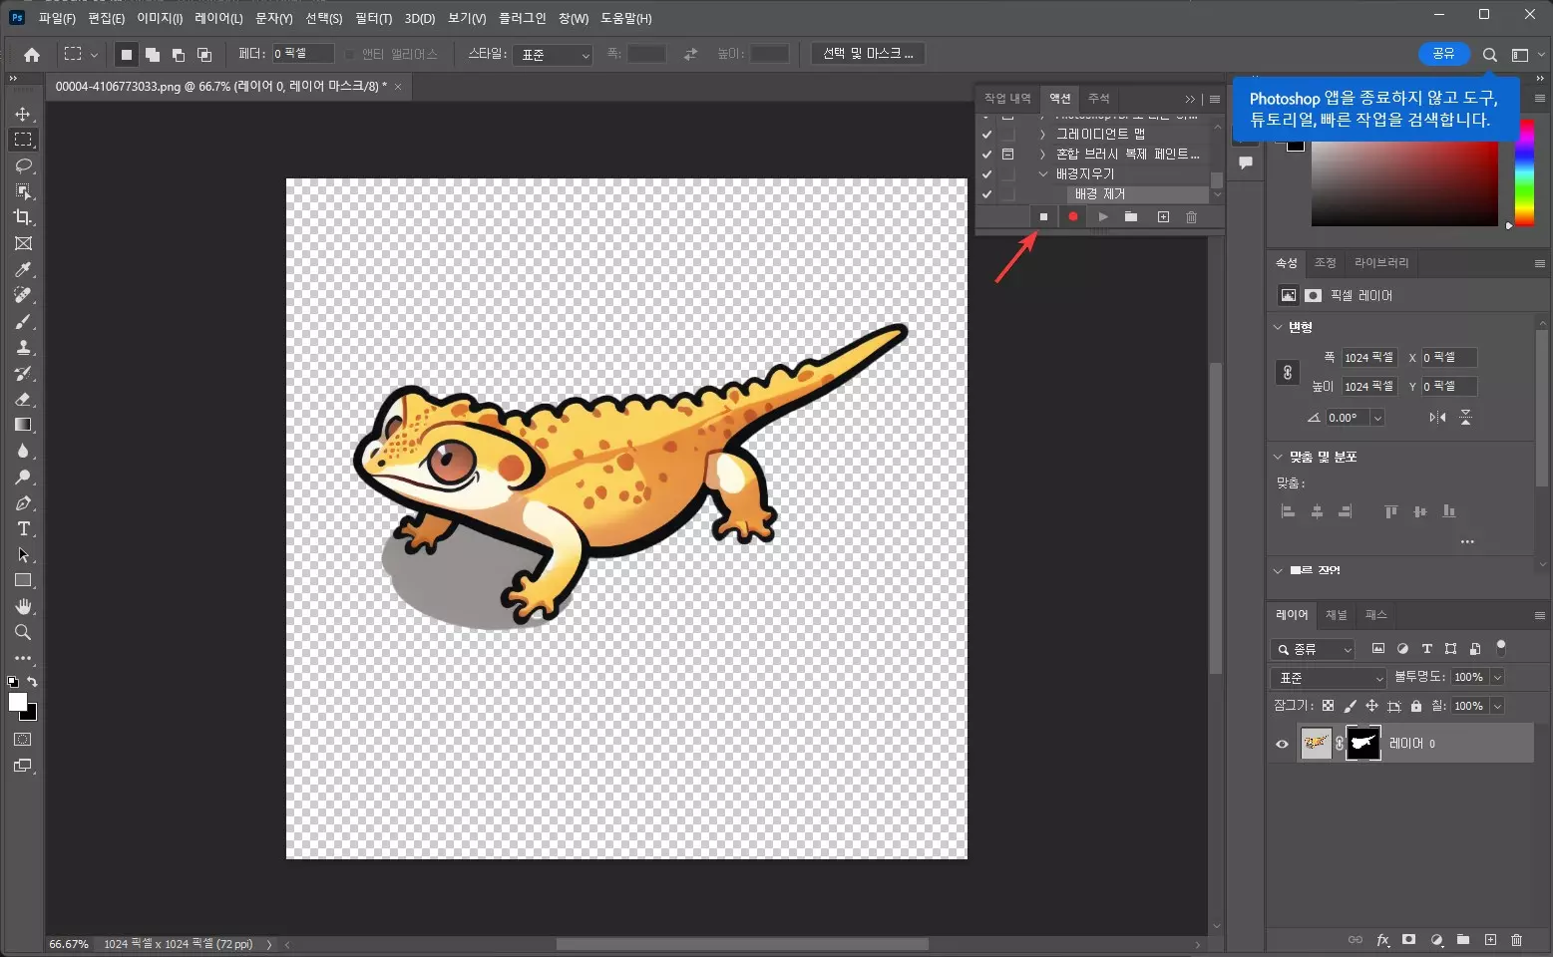Toggle the check for 배경 제거 action
The image size is (1553, 957).
pyautogui.click(x=986, y=194)
